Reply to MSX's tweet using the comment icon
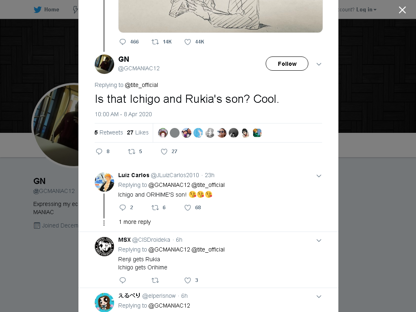This screenshot has width=416, height=312. [x=123, y=280]
